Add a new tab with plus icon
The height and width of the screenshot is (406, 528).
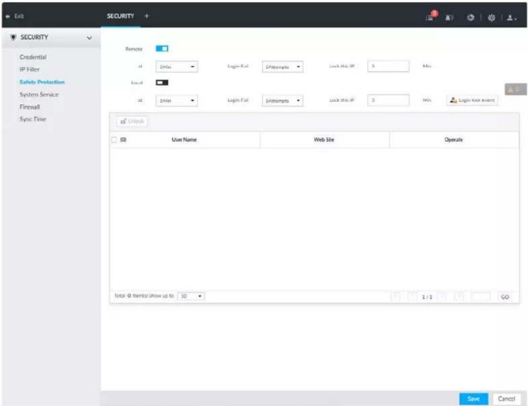(x=146, y=16)
